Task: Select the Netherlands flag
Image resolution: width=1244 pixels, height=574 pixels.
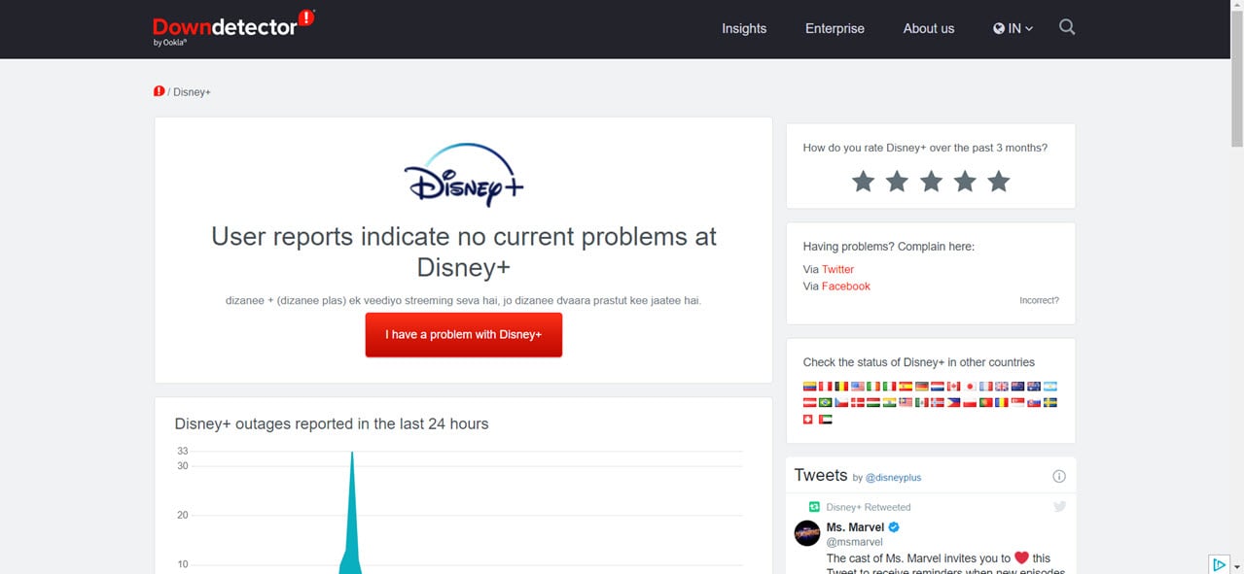Action: point(938,387)
